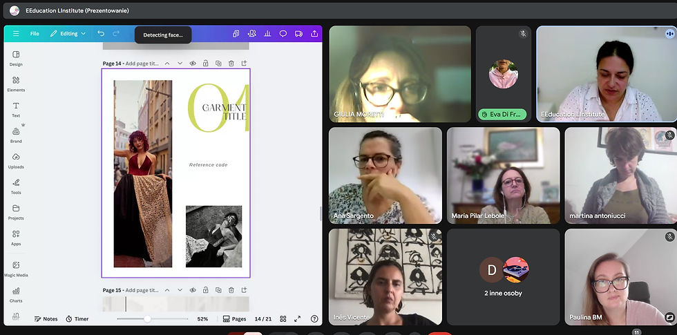The width and height of the screenshot is (677, 335).
Task: Move Page 15 down with chevron
Action: (x=180, y=290)
